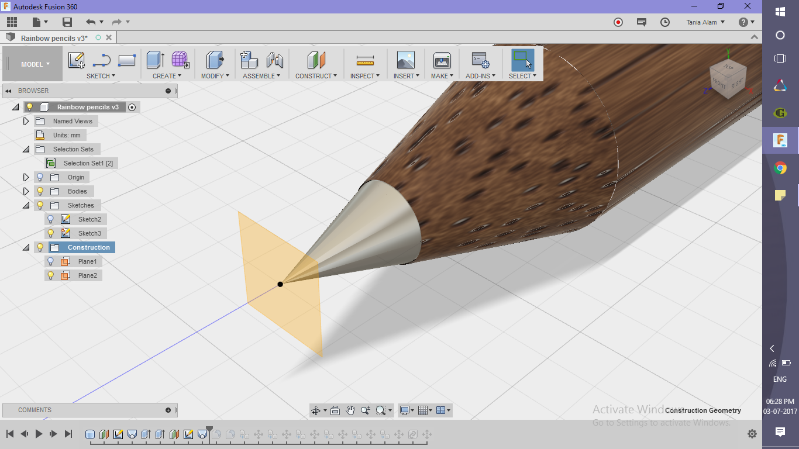
Task: Select the Rectangle sketch tool
Action: [127, 60]
